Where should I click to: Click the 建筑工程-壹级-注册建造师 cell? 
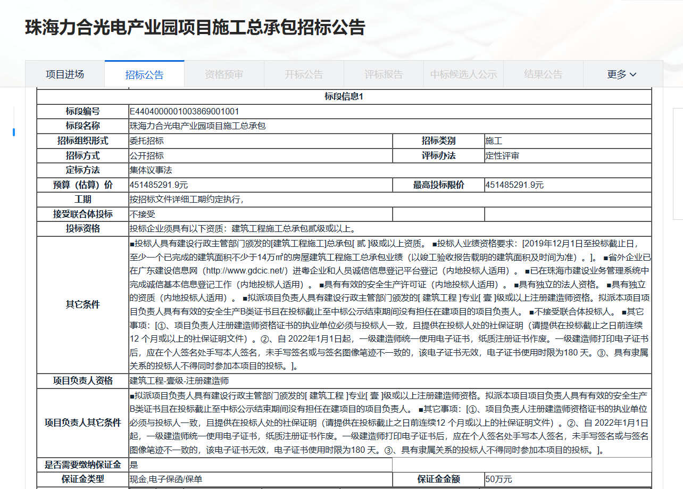click(x=179, y=381)
